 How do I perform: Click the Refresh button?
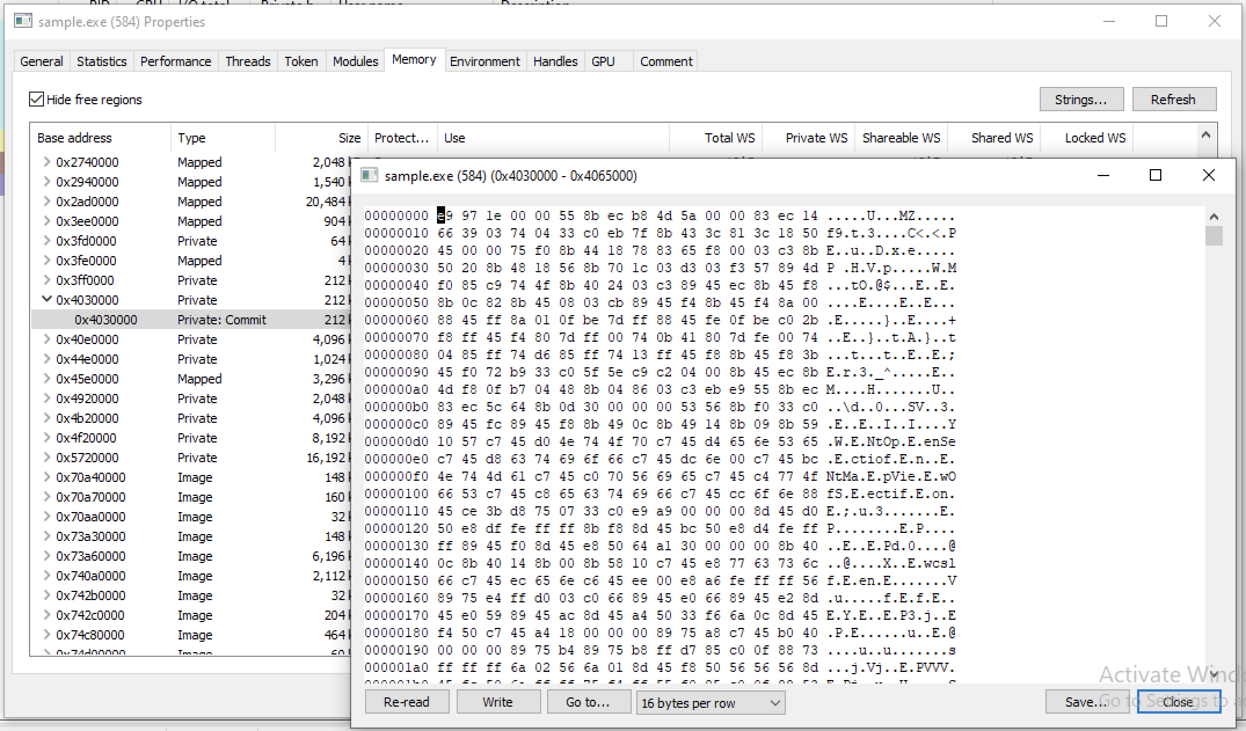(x=1174, y=99)
